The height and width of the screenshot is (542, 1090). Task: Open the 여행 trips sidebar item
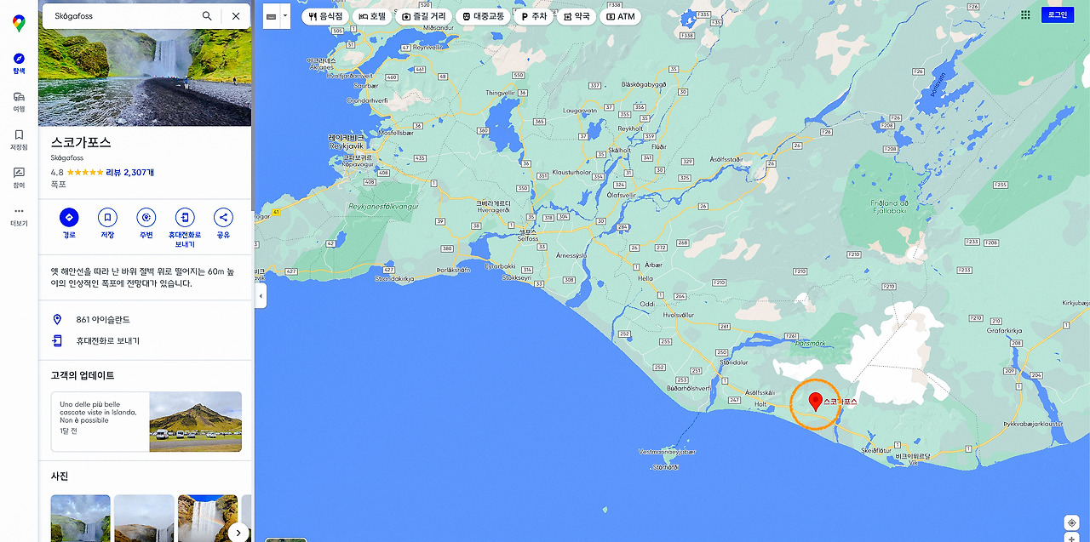point(19,101)
